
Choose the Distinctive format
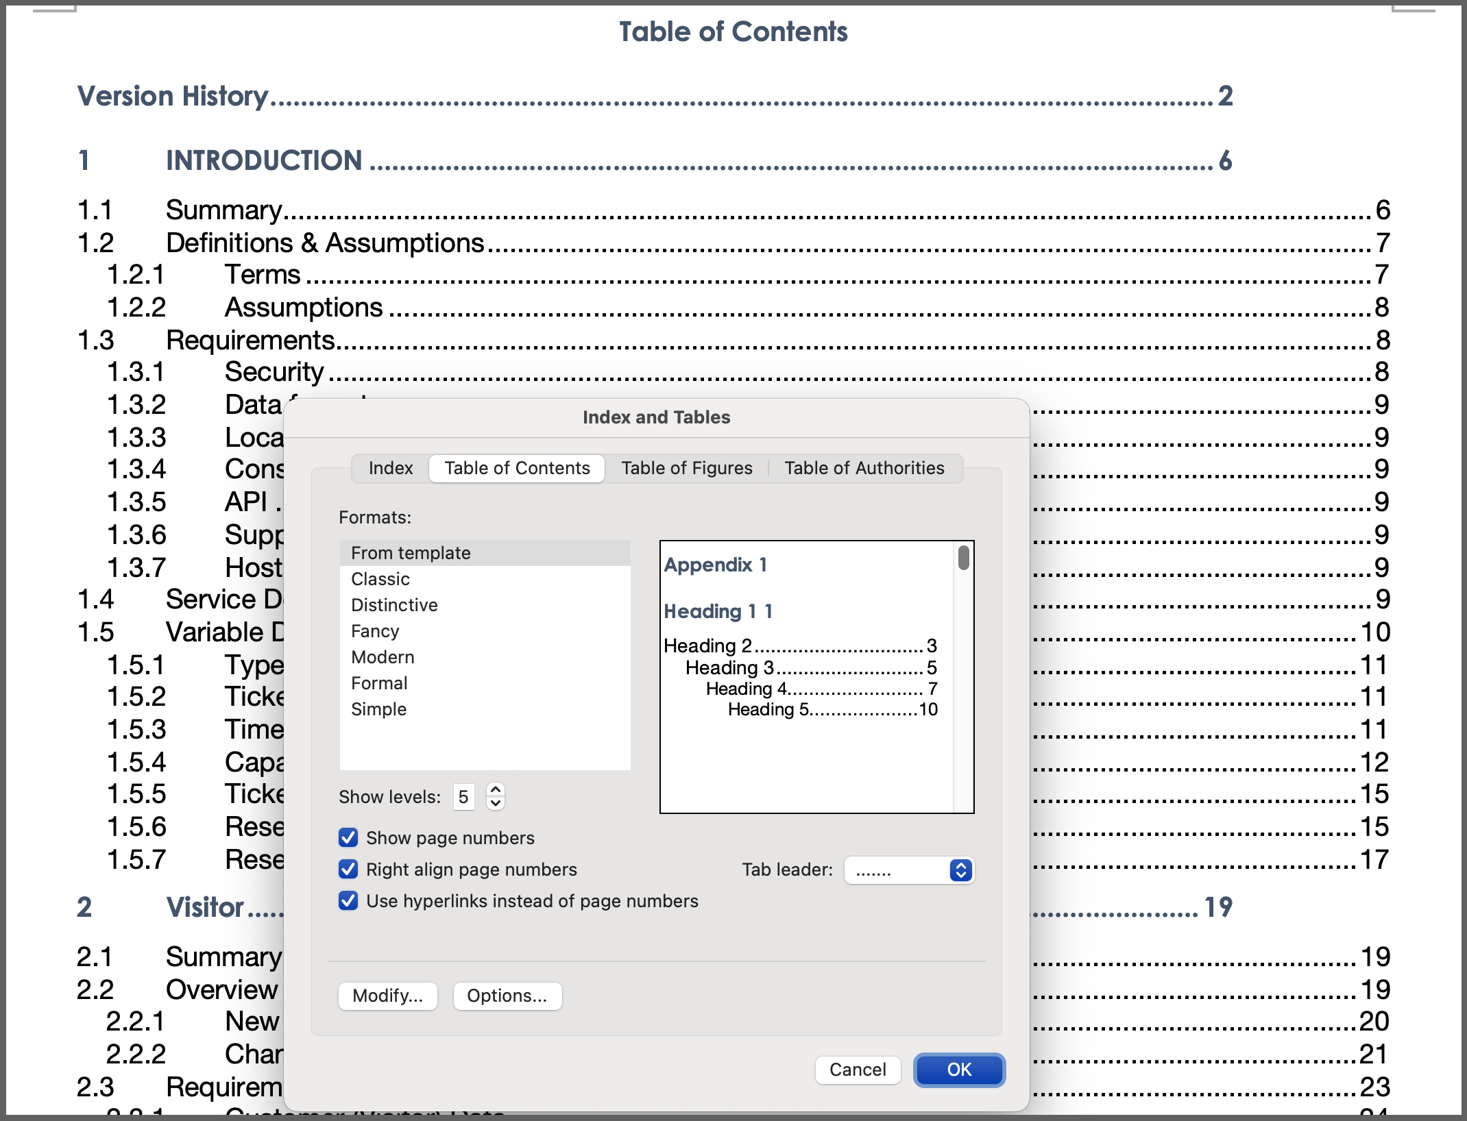[x=394, y=605]
